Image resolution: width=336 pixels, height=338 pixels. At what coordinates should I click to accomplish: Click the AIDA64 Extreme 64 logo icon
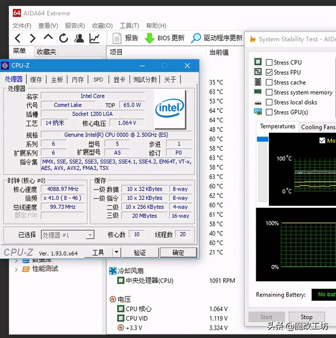click(x=17, y=13)
